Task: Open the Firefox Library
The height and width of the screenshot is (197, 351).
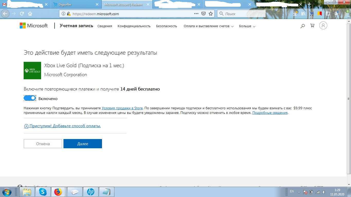Action: click(303, 14)
